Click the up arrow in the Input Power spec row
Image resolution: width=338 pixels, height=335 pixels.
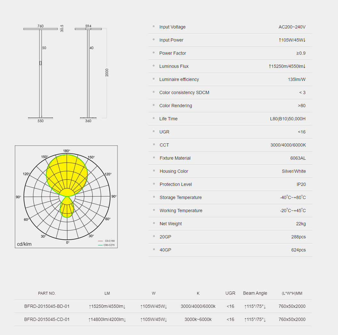click(x=280, y=40)
